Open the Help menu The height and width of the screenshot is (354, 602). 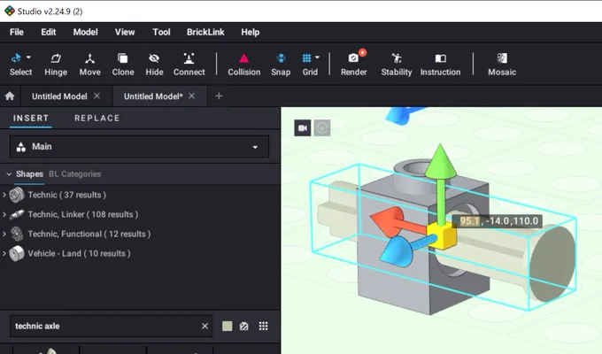coord(250,32)
